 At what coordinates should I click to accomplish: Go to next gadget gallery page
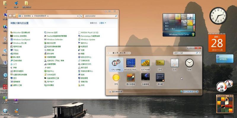(x=129, y=53)
